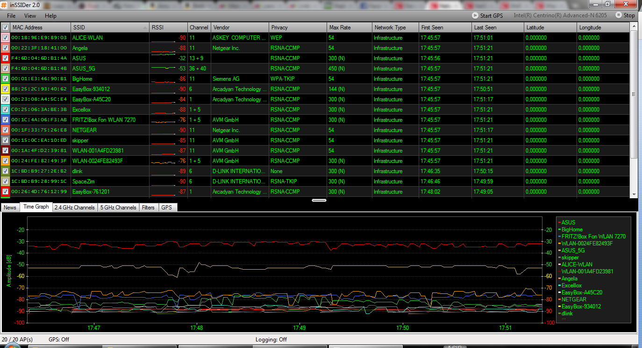Sort by the Max Rate column header
Image resolution: width=642 pixels, height=348 pixels.
pyautogui.click(x=349, y=28)
